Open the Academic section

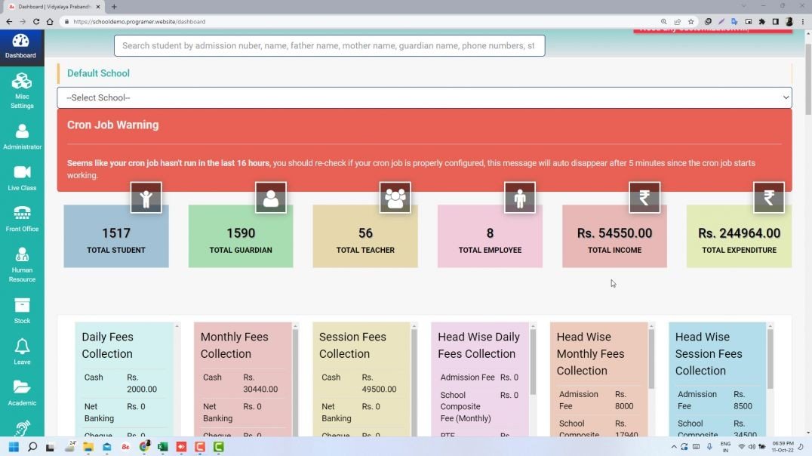pyautogui.click(x=22, y=393)
